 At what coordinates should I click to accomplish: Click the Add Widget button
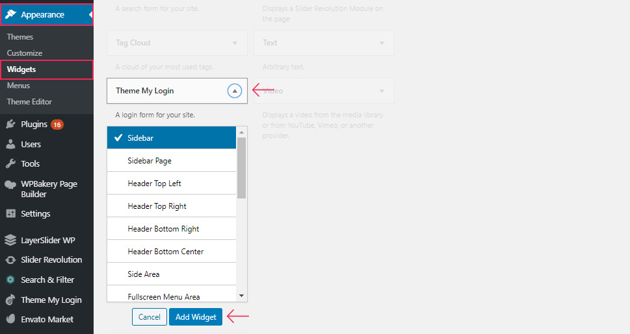[196, 316]
